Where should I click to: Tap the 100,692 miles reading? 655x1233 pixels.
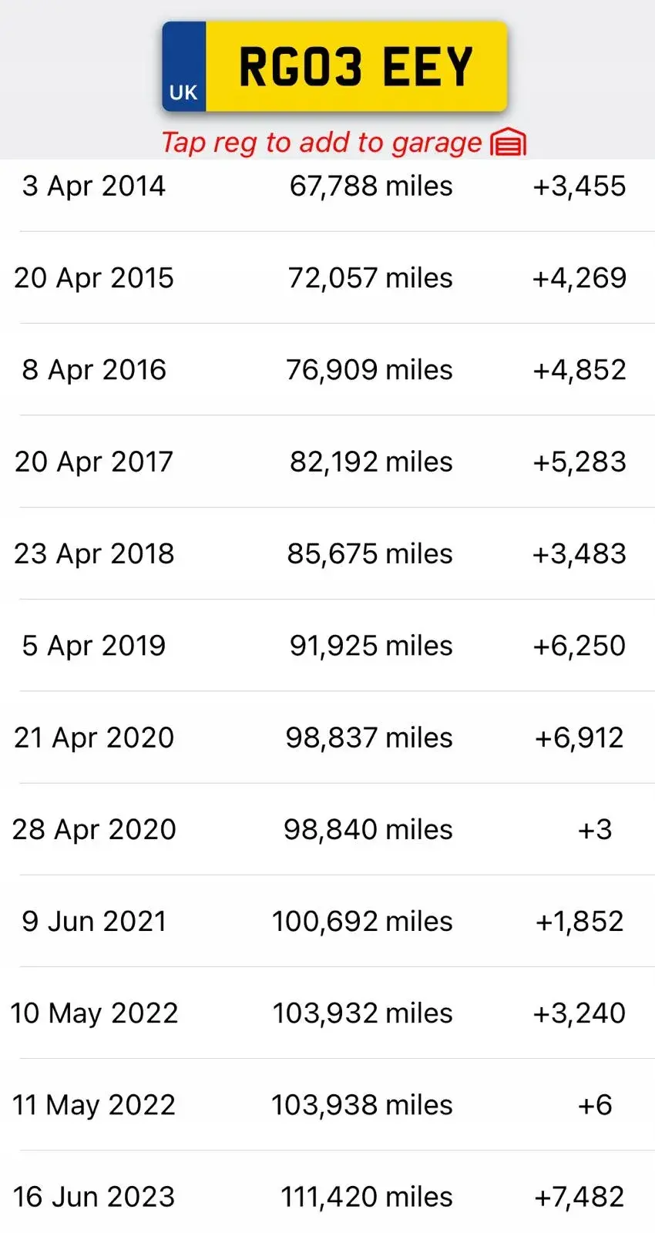click(x=362, y=921)
